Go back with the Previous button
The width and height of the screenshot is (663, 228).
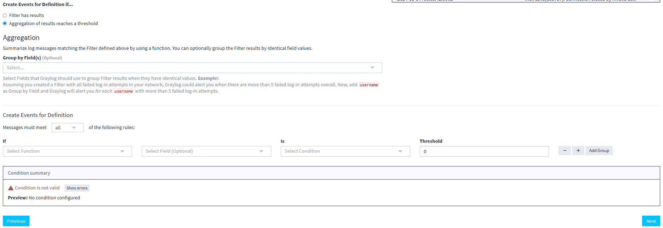[x=16, y=221]
